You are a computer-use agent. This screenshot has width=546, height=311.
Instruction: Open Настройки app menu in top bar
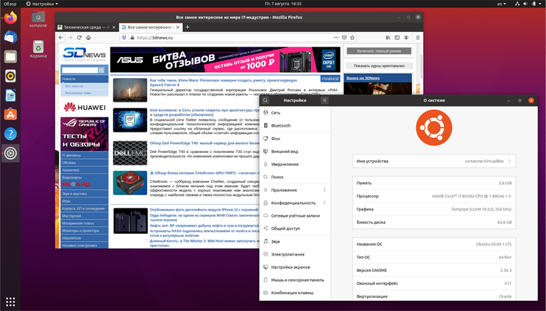tap(41, 4)
